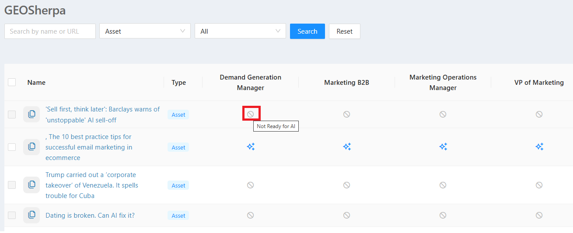
Task: Click the copy icon beside the Venezuela article
Action: point(31,185)
